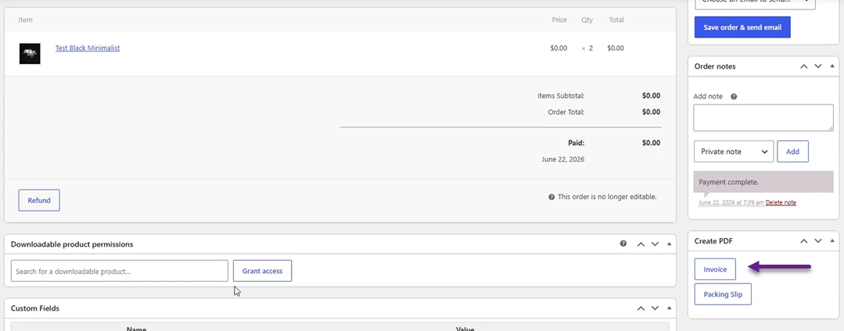Click the Add note help icon
Image resolution: width=844 pixels, height=331 pixels.
click(x=734, y=97)
